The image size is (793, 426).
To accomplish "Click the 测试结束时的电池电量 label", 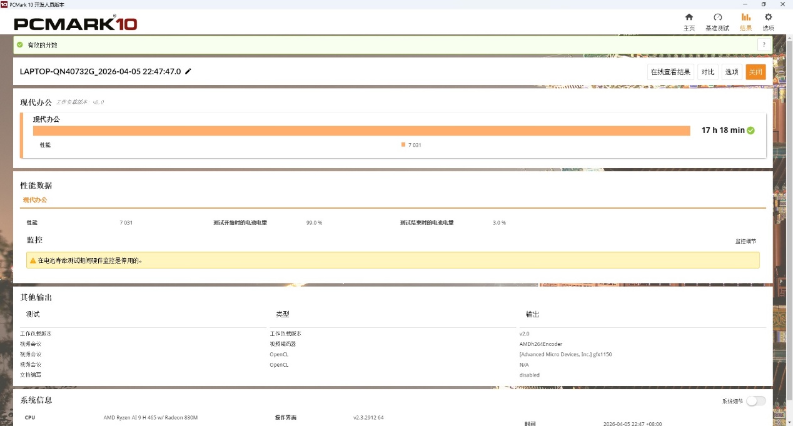I will point(427,222).
